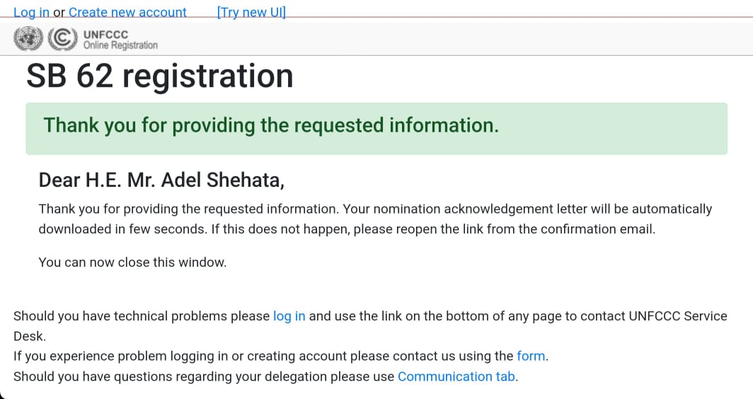This screenshot has width=753, height=399.
Task: Click the 'Thank you for providing' banner text
Action: (271, 125)
